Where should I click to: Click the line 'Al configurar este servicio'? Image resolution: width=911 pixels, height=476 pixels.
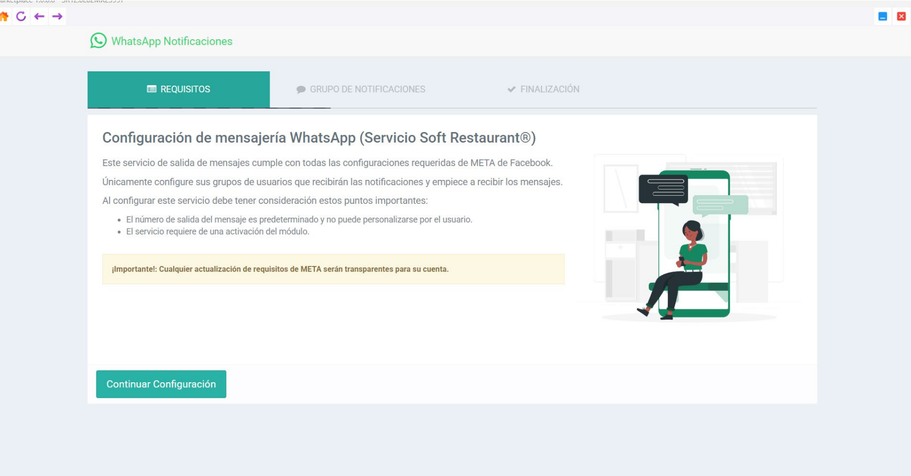click(x=265, y=201)
